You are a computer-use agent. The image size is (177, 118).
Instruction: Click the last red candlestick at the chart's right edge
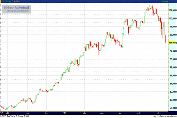(x=166, y=39)
